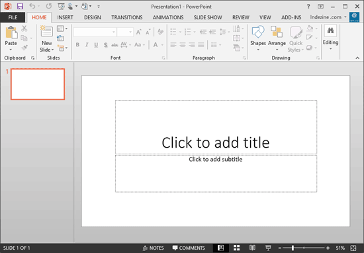The width and height of the screenshot is (364, 253).
Task: Open the FILE tab
Action: tap(13, 17)
